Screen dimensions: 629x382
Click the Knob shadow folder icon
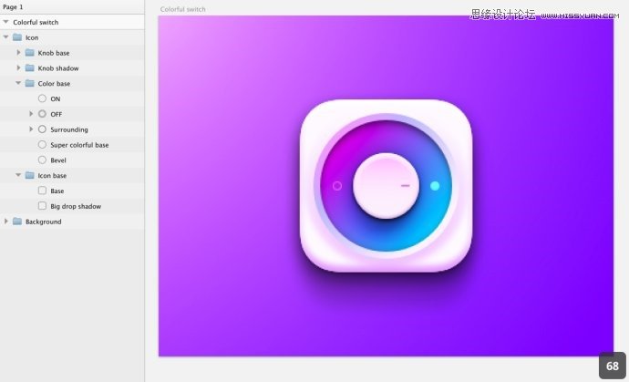click(x=30, y=67)
